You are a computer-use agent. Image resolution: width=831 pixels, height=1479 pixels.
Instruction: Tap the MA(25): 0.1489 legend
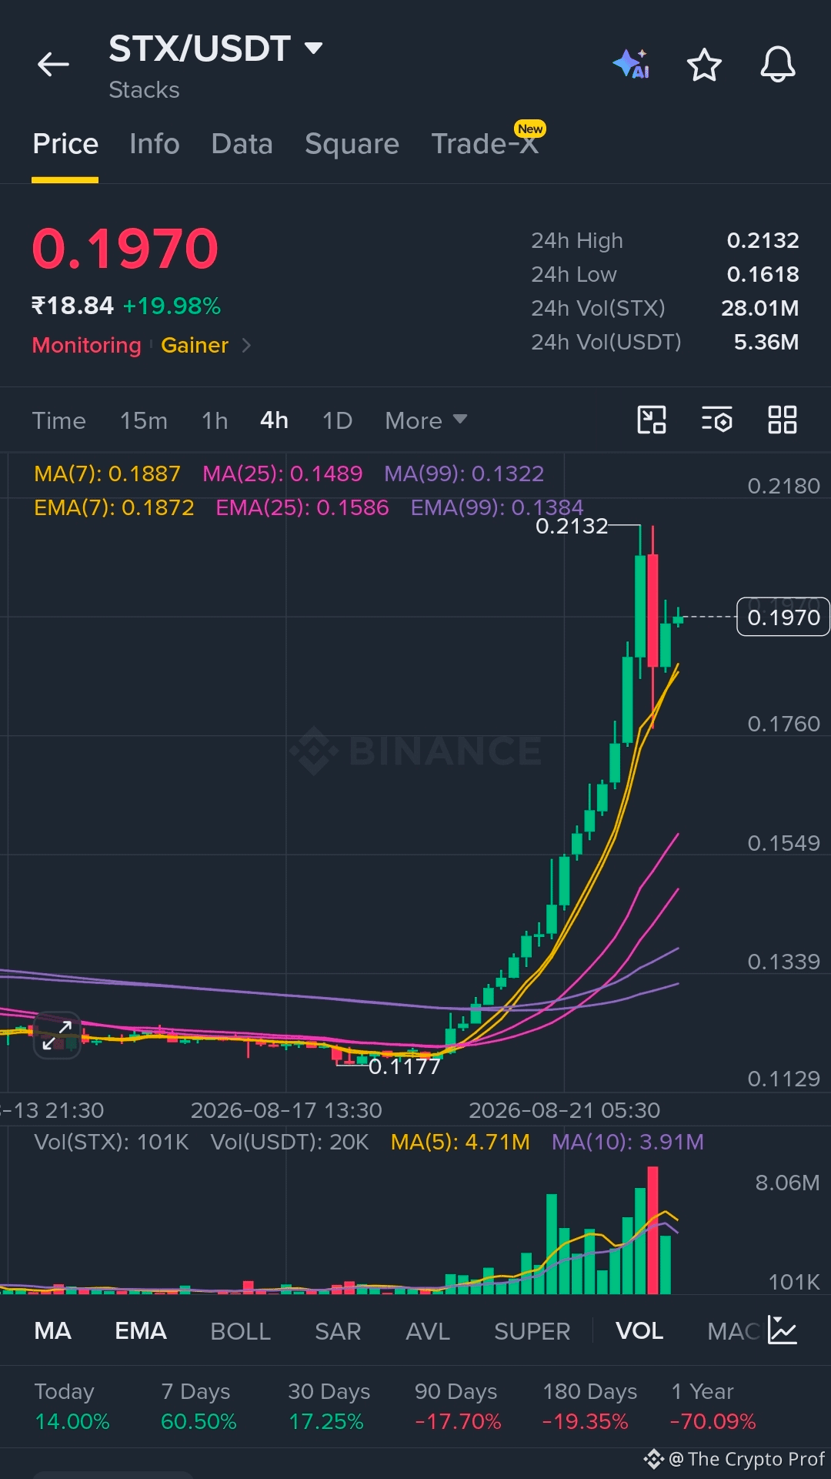[282, 473]
